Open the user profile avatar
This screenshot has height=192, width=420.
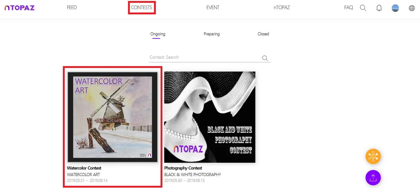tap(395, 8)
